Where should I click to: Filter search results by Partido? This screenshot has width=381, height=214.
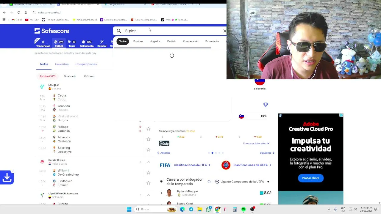click(x=171, y=41)
